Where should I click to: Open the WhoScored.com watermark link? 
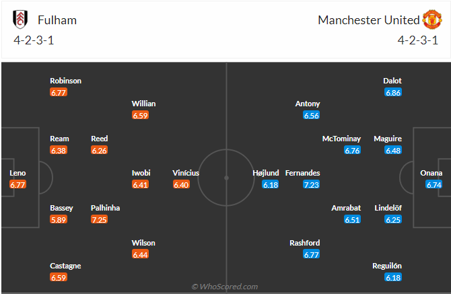tap(224, 287)
